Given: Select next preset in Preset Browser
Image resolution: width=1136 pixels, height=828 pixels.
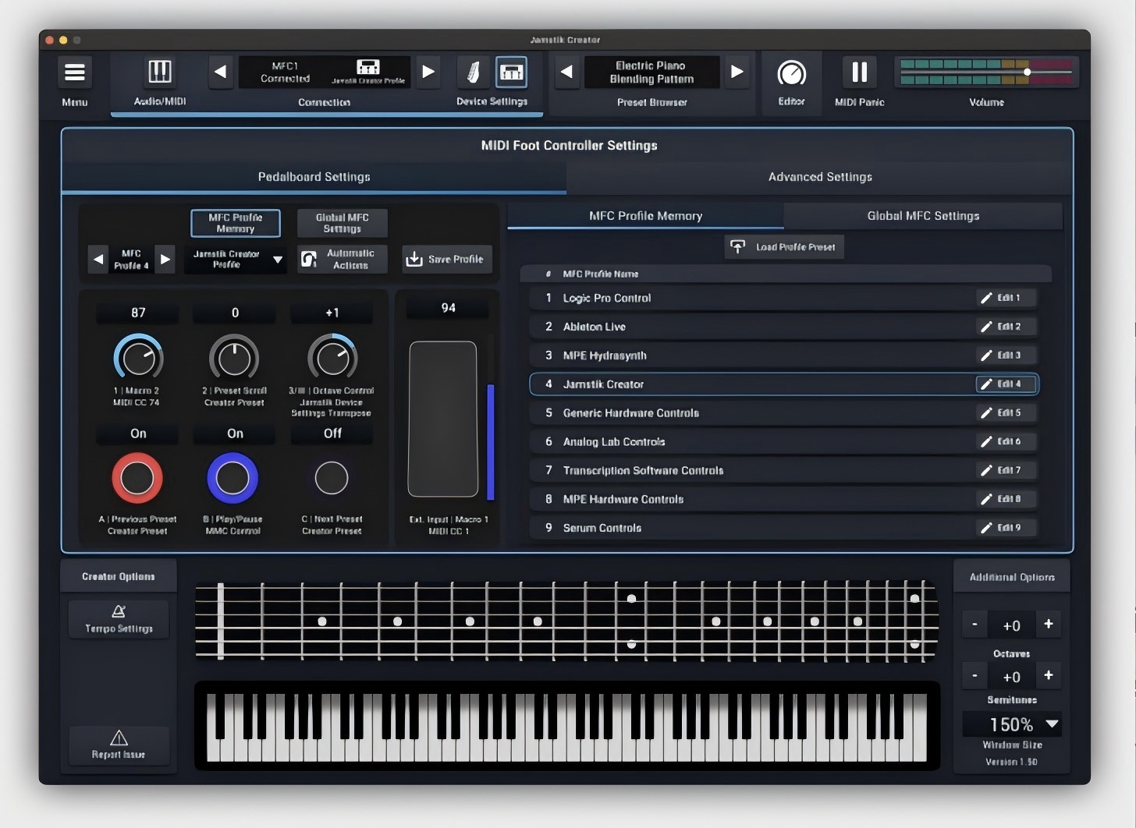Looking at the screenshot, I should (x=737, y=72).
